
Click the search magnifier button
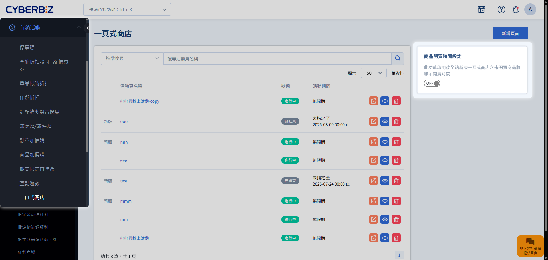pyautogui.click(x=397, y=58)
